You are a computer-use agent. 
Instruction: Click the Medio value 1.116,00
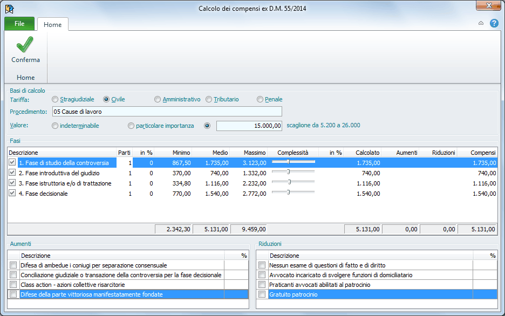coord(217,183)
